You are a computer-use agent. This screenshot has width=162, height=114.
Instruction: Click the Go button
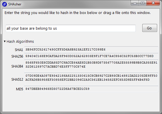150,28
